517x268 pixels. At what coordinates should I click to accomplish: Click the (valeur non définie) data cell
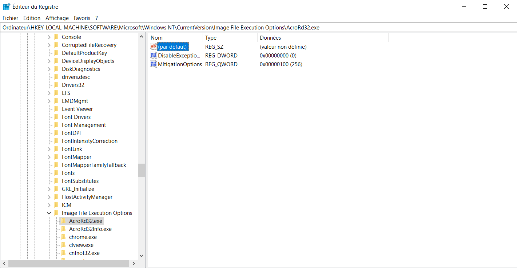pos(283,47)
